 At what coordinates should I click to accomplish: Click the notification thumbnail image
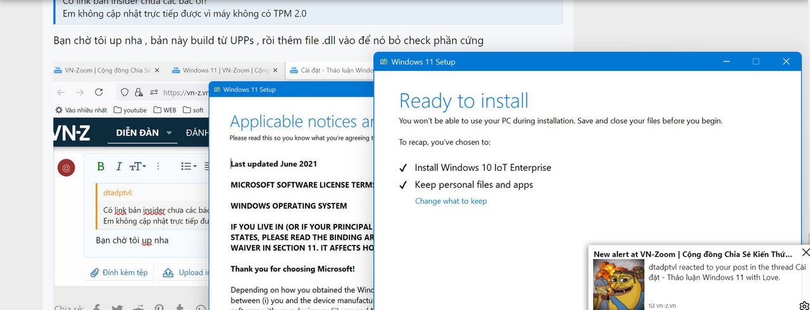(x=618, y=285)
